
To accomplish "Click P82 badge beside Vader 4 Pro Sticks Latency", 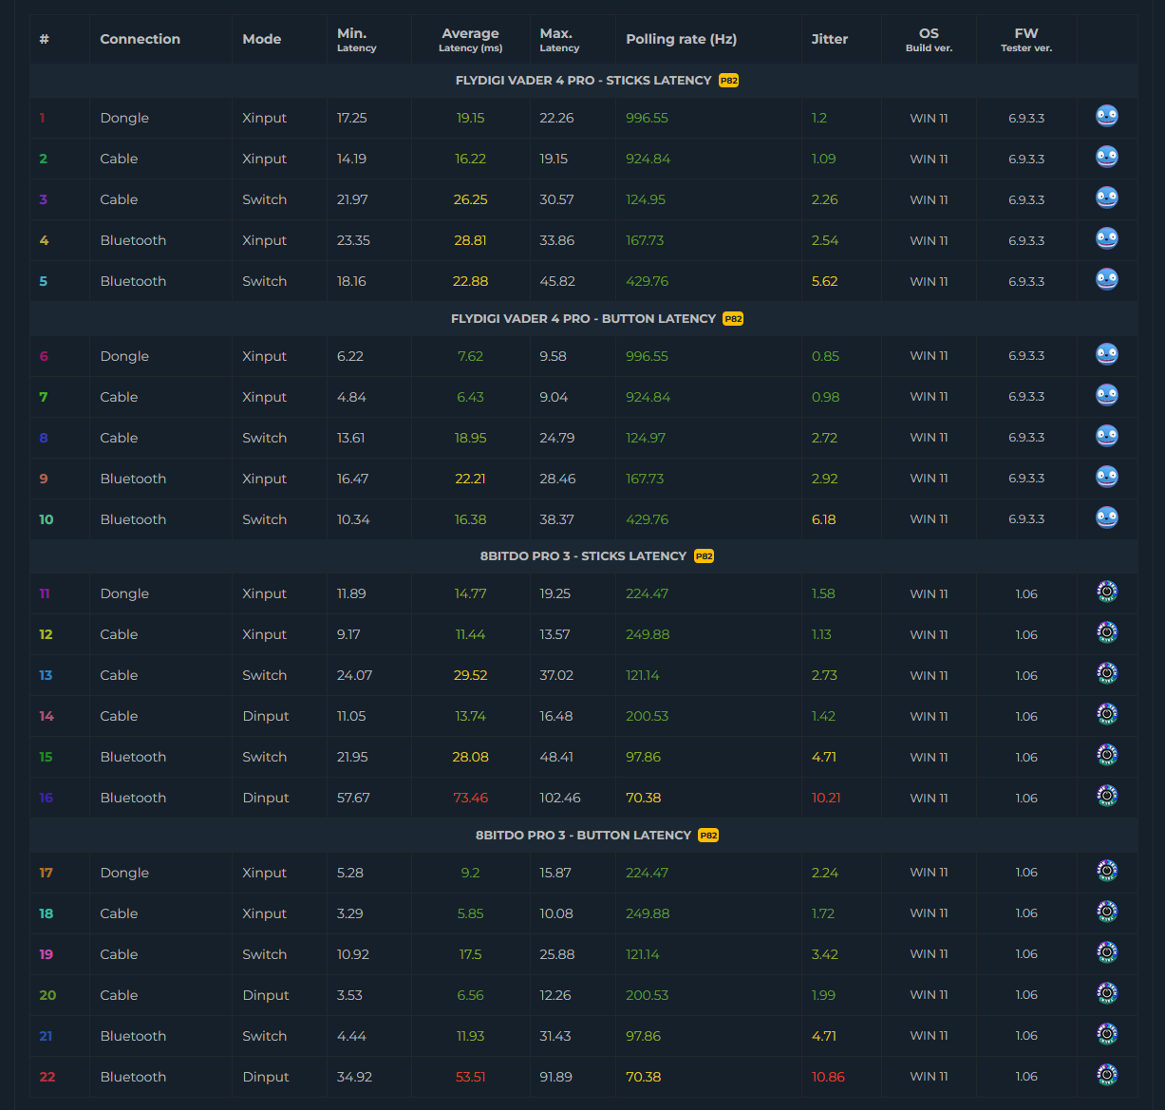I will pyautogui.click(x=728, y=81).
